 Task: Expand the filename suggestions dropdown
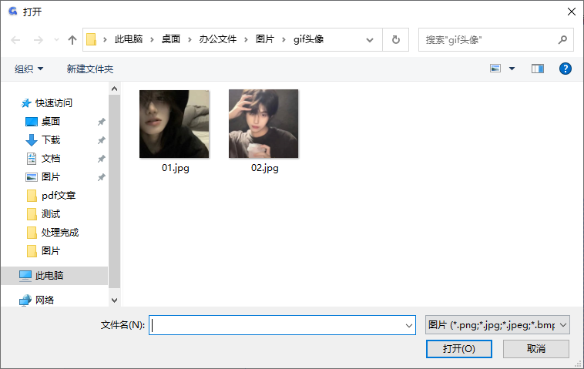click(409, 326)
